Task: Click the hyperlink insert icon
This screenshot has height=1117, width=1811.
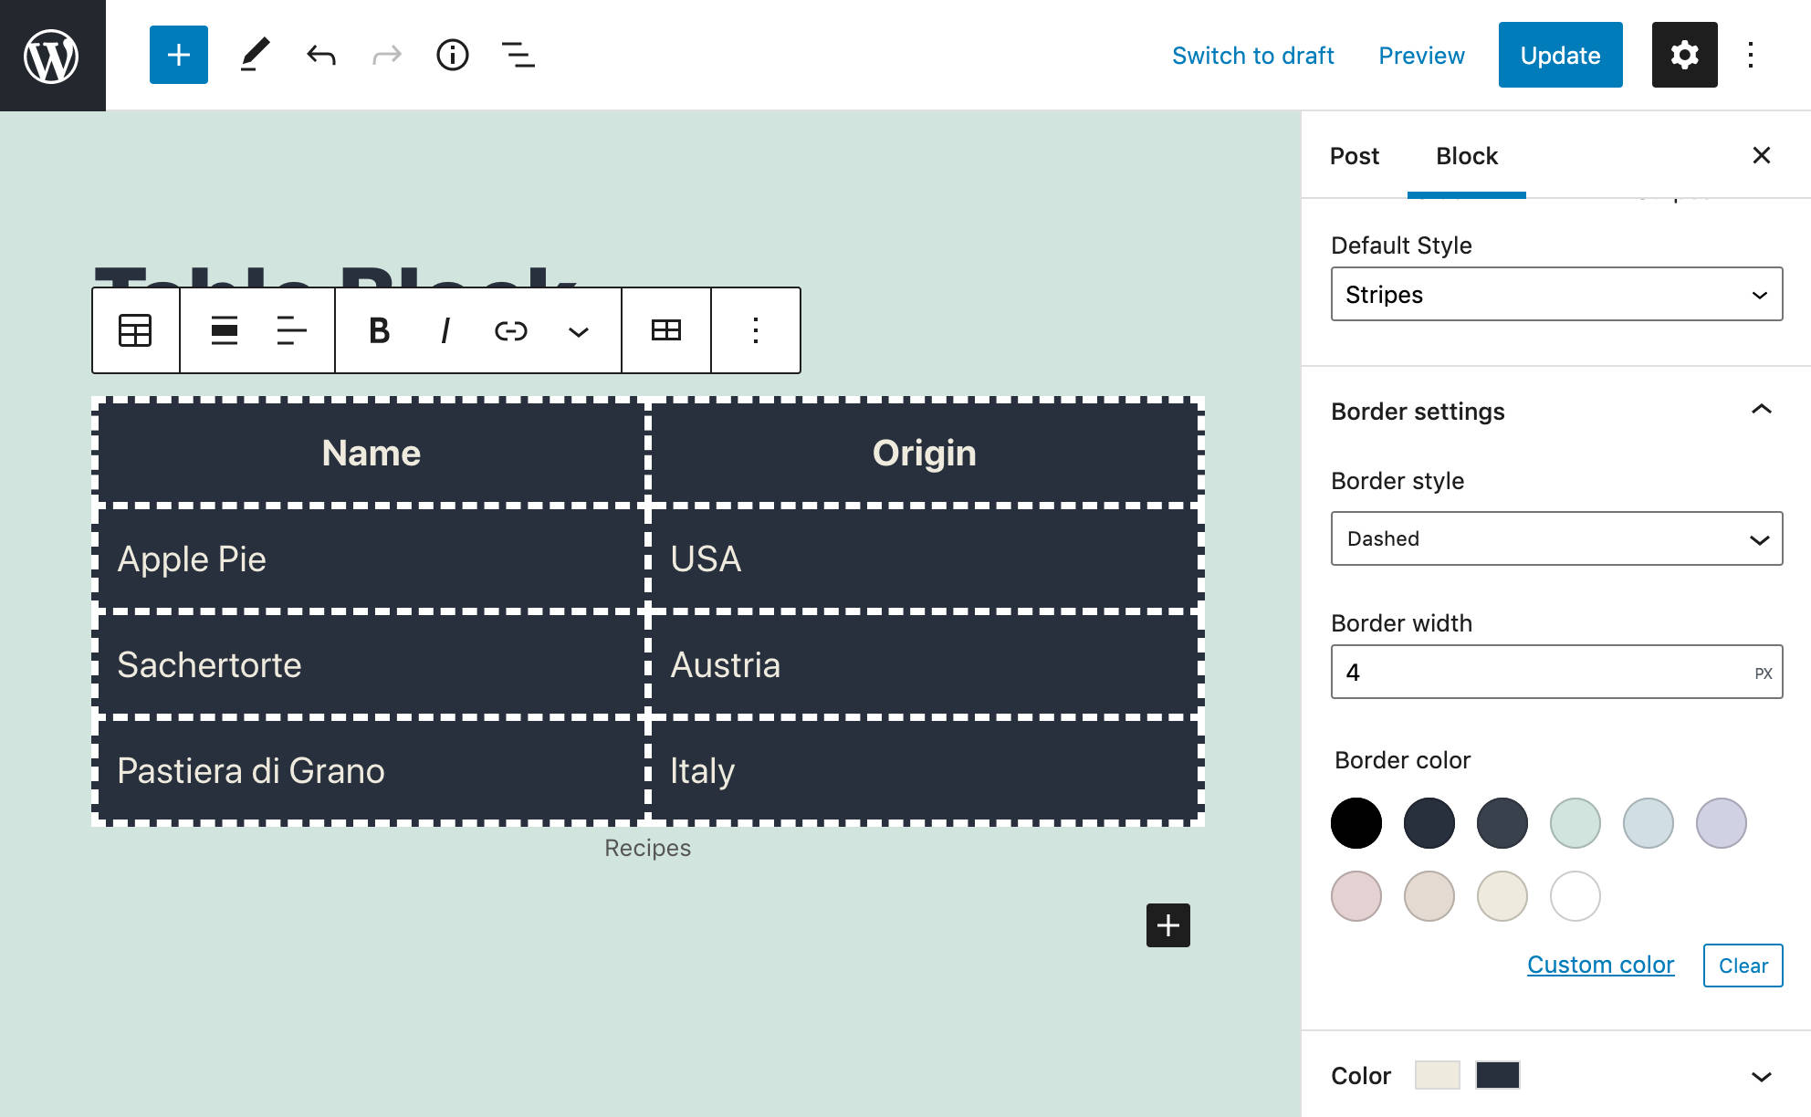Action: pyautogui.click(x=508, y=329)
